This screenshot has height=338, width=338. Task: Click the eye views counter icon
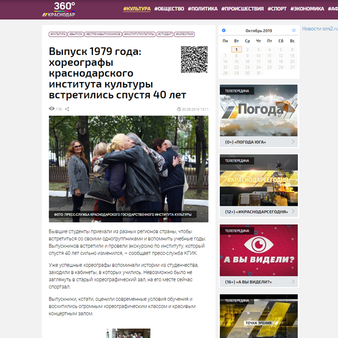coord(52,109)
